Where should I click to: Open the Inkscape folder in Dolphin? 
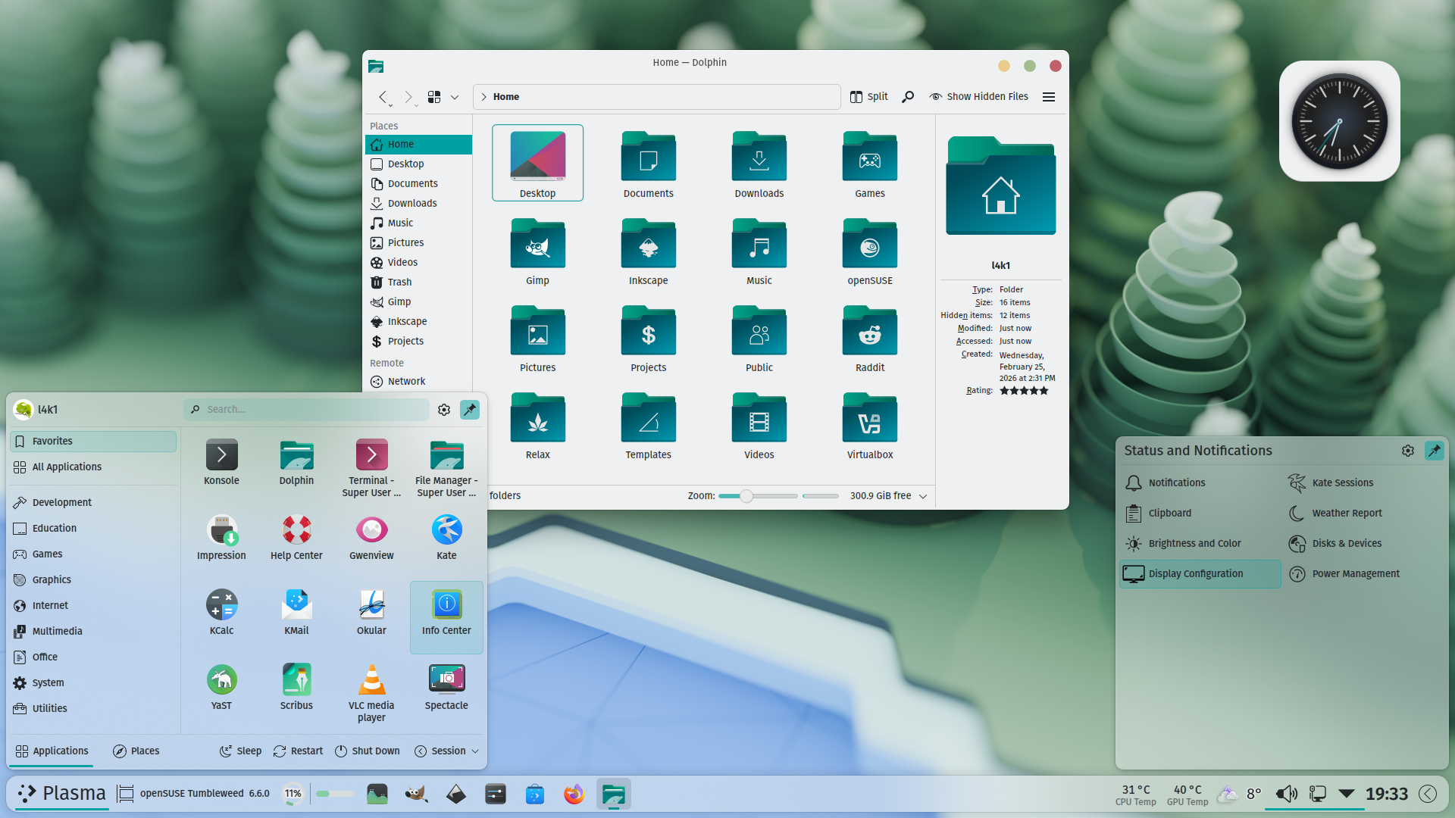point(649,252)
